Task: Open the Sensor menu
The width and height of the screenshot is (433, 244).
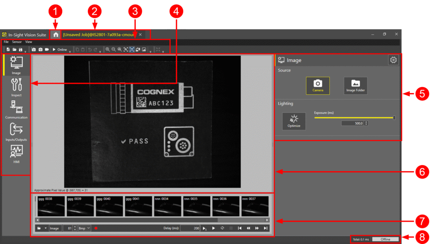Action: [x=17, y=42]
